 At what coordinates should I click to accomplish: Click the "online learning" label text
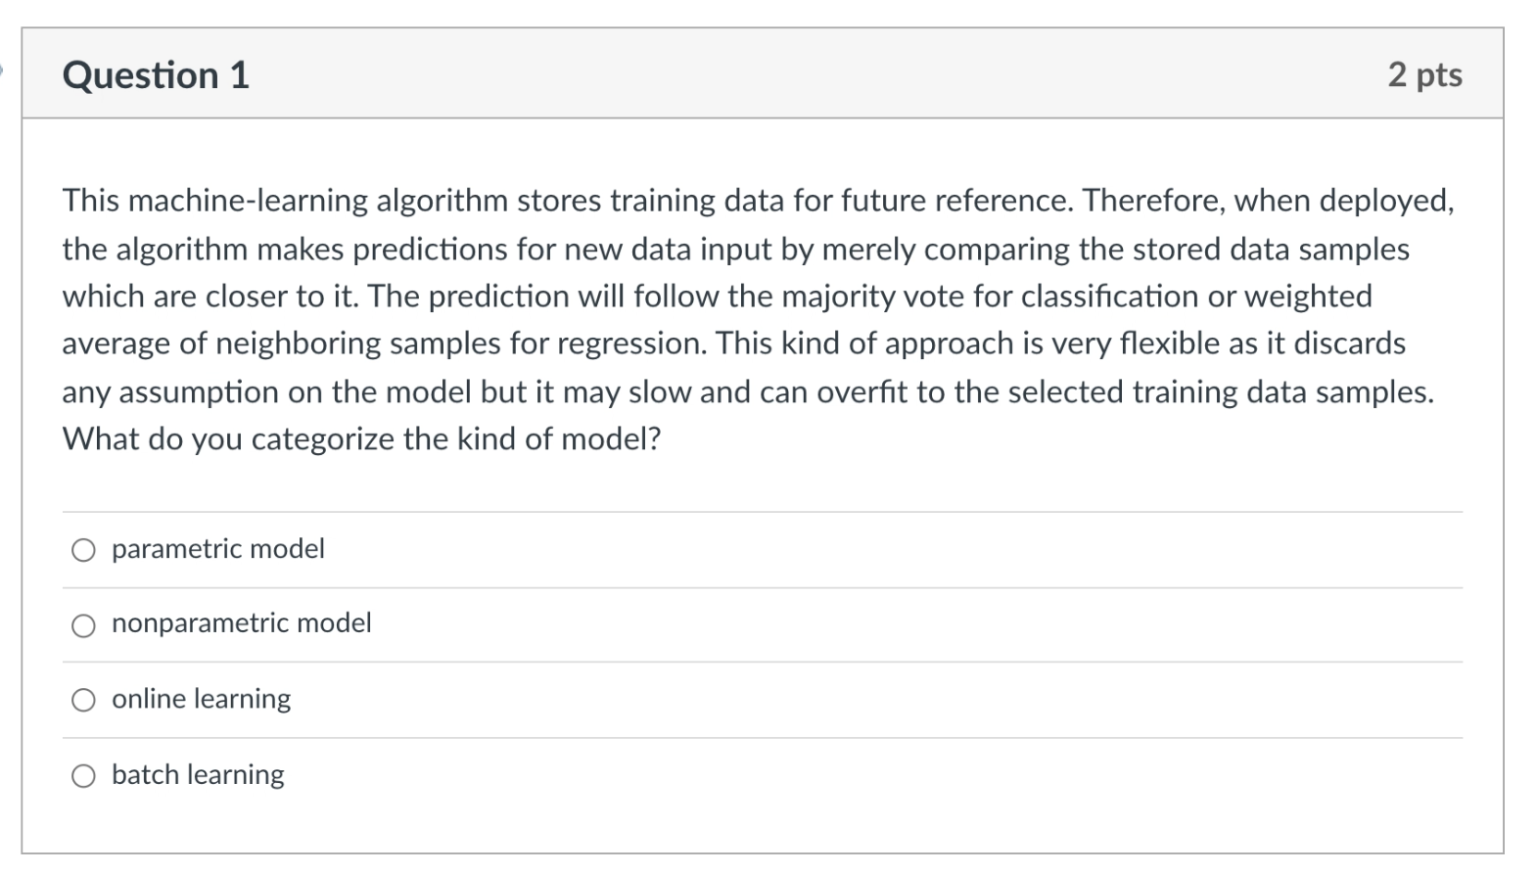point(200,699)
